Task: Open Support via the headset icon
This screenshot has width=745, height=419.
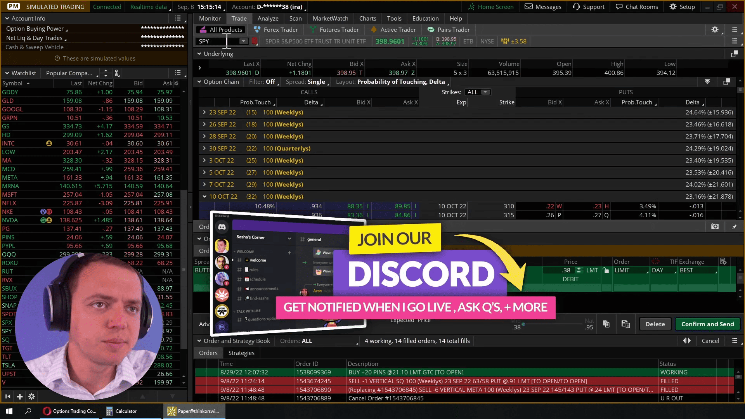Action: 576,7
